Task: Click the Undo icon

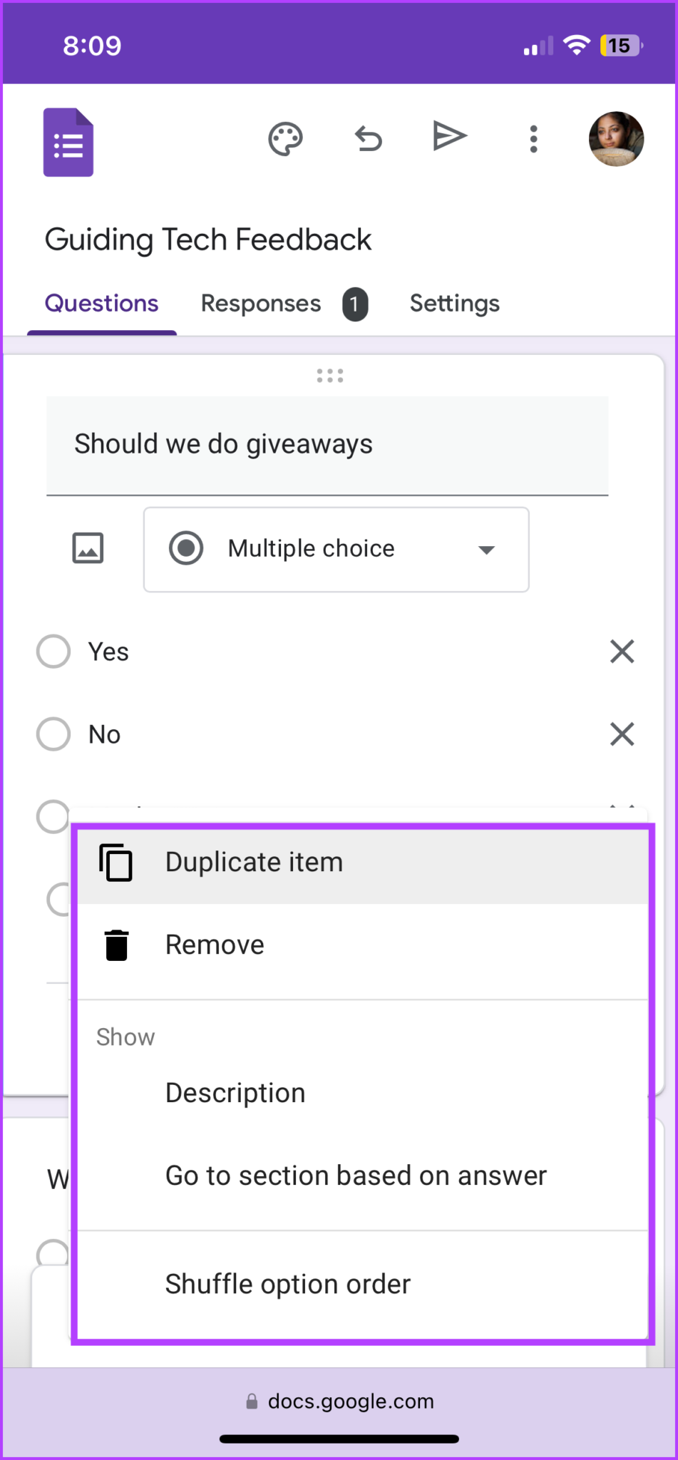Action: [x=368, y=139]
